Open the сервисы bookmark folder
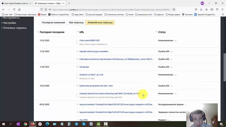This screenshot has height=127, width=226. click(x=159, y=14)
